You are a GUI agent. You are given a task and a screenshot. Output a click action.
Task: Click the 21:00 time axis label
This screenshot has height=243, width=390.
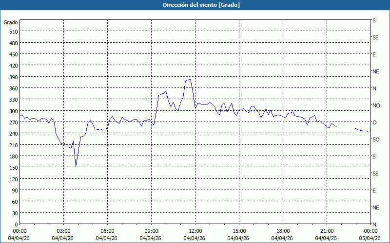pos(327,231)
